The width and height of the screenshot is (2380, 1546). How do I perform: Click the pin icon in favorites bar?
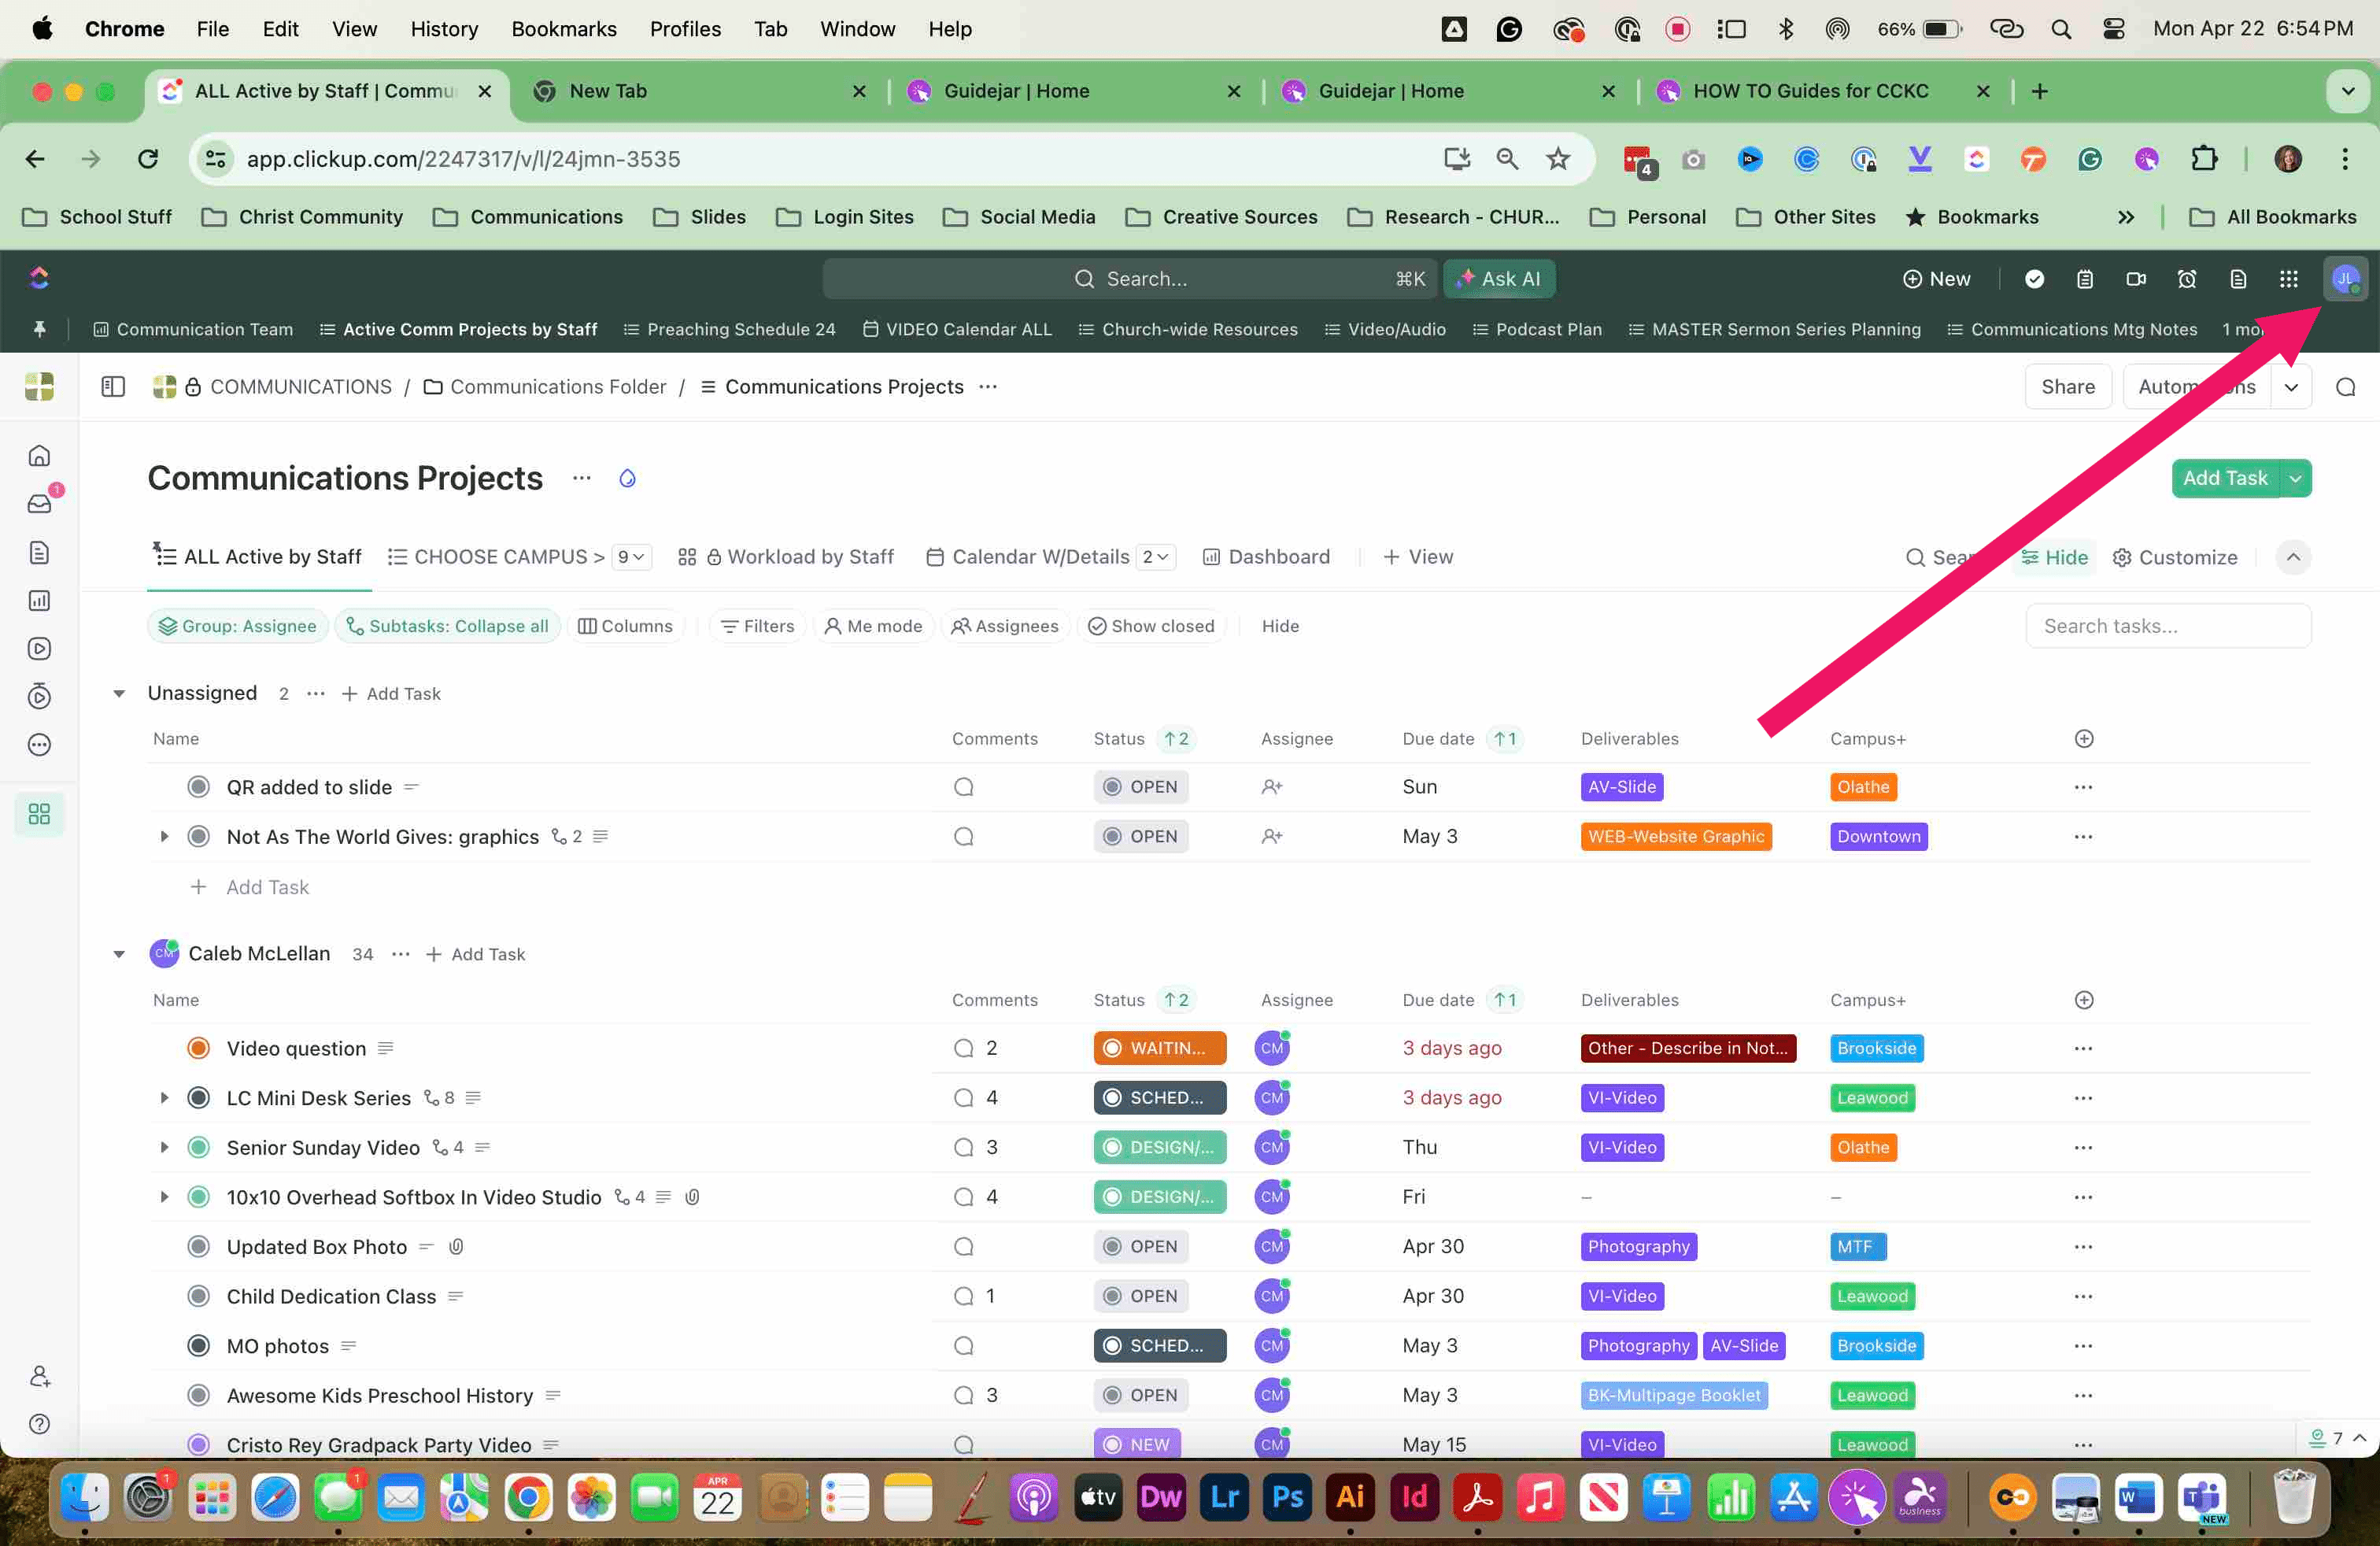[40, 329]
